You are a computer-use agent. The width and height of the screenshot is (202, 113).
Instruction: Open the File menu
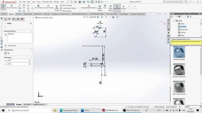[20, 2]
